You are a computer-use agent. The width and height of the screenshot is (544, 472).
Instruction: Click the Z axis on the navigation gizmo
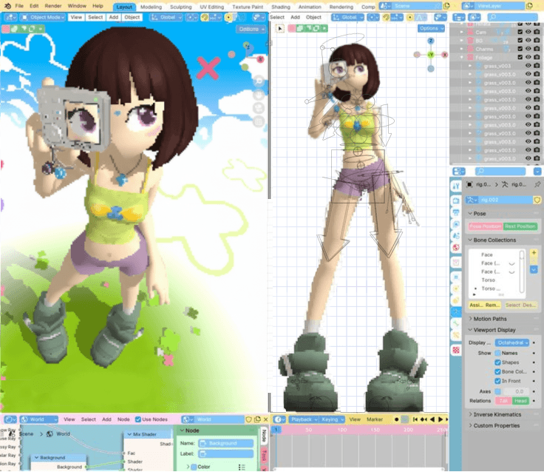431,41
